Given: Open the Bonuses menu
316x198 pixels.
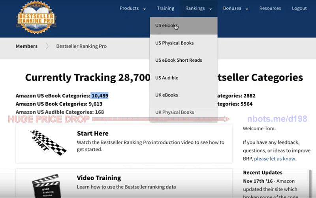Looking at the screenshot, I should pyautogui.click(x=232, y=8).
